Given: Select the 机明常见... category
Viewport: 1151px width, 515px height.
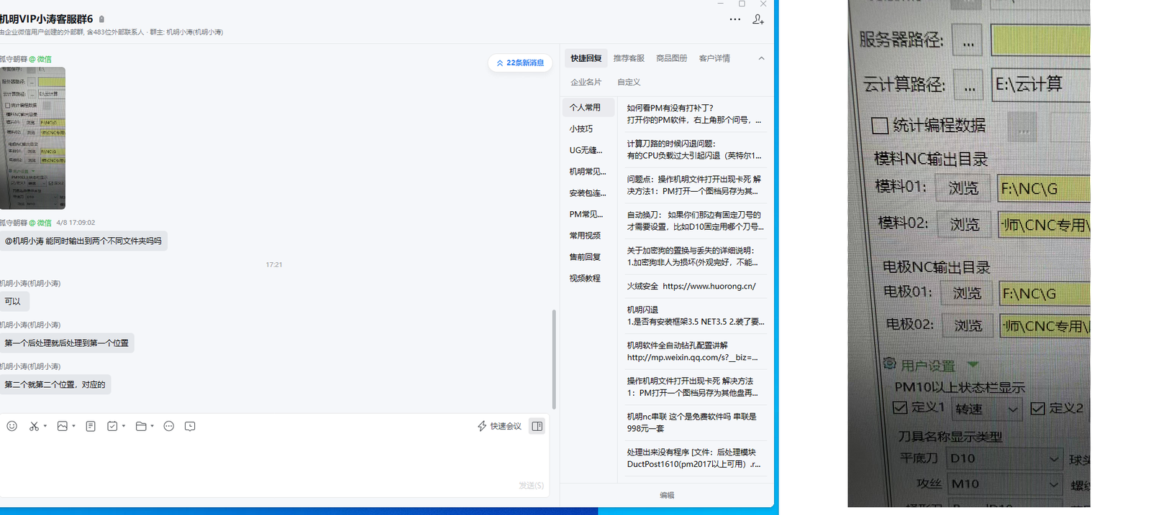Looking at the screenshot, I should pos(588,172).
